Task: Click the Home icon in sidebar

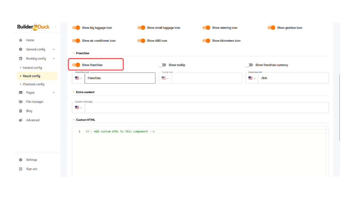Action: coord(21,40)
